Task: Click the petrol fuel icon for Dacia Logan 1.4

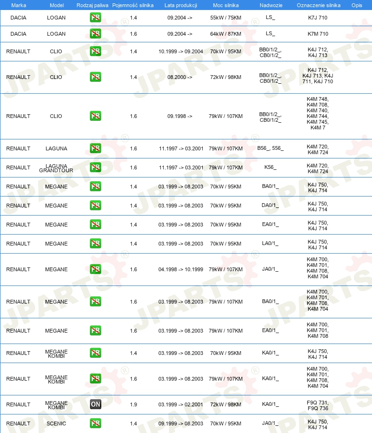Action: click(x=95, y=18)
